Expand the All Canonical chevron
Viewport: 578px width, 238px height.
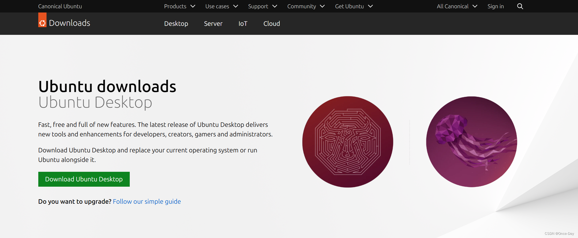click(475, 6)
